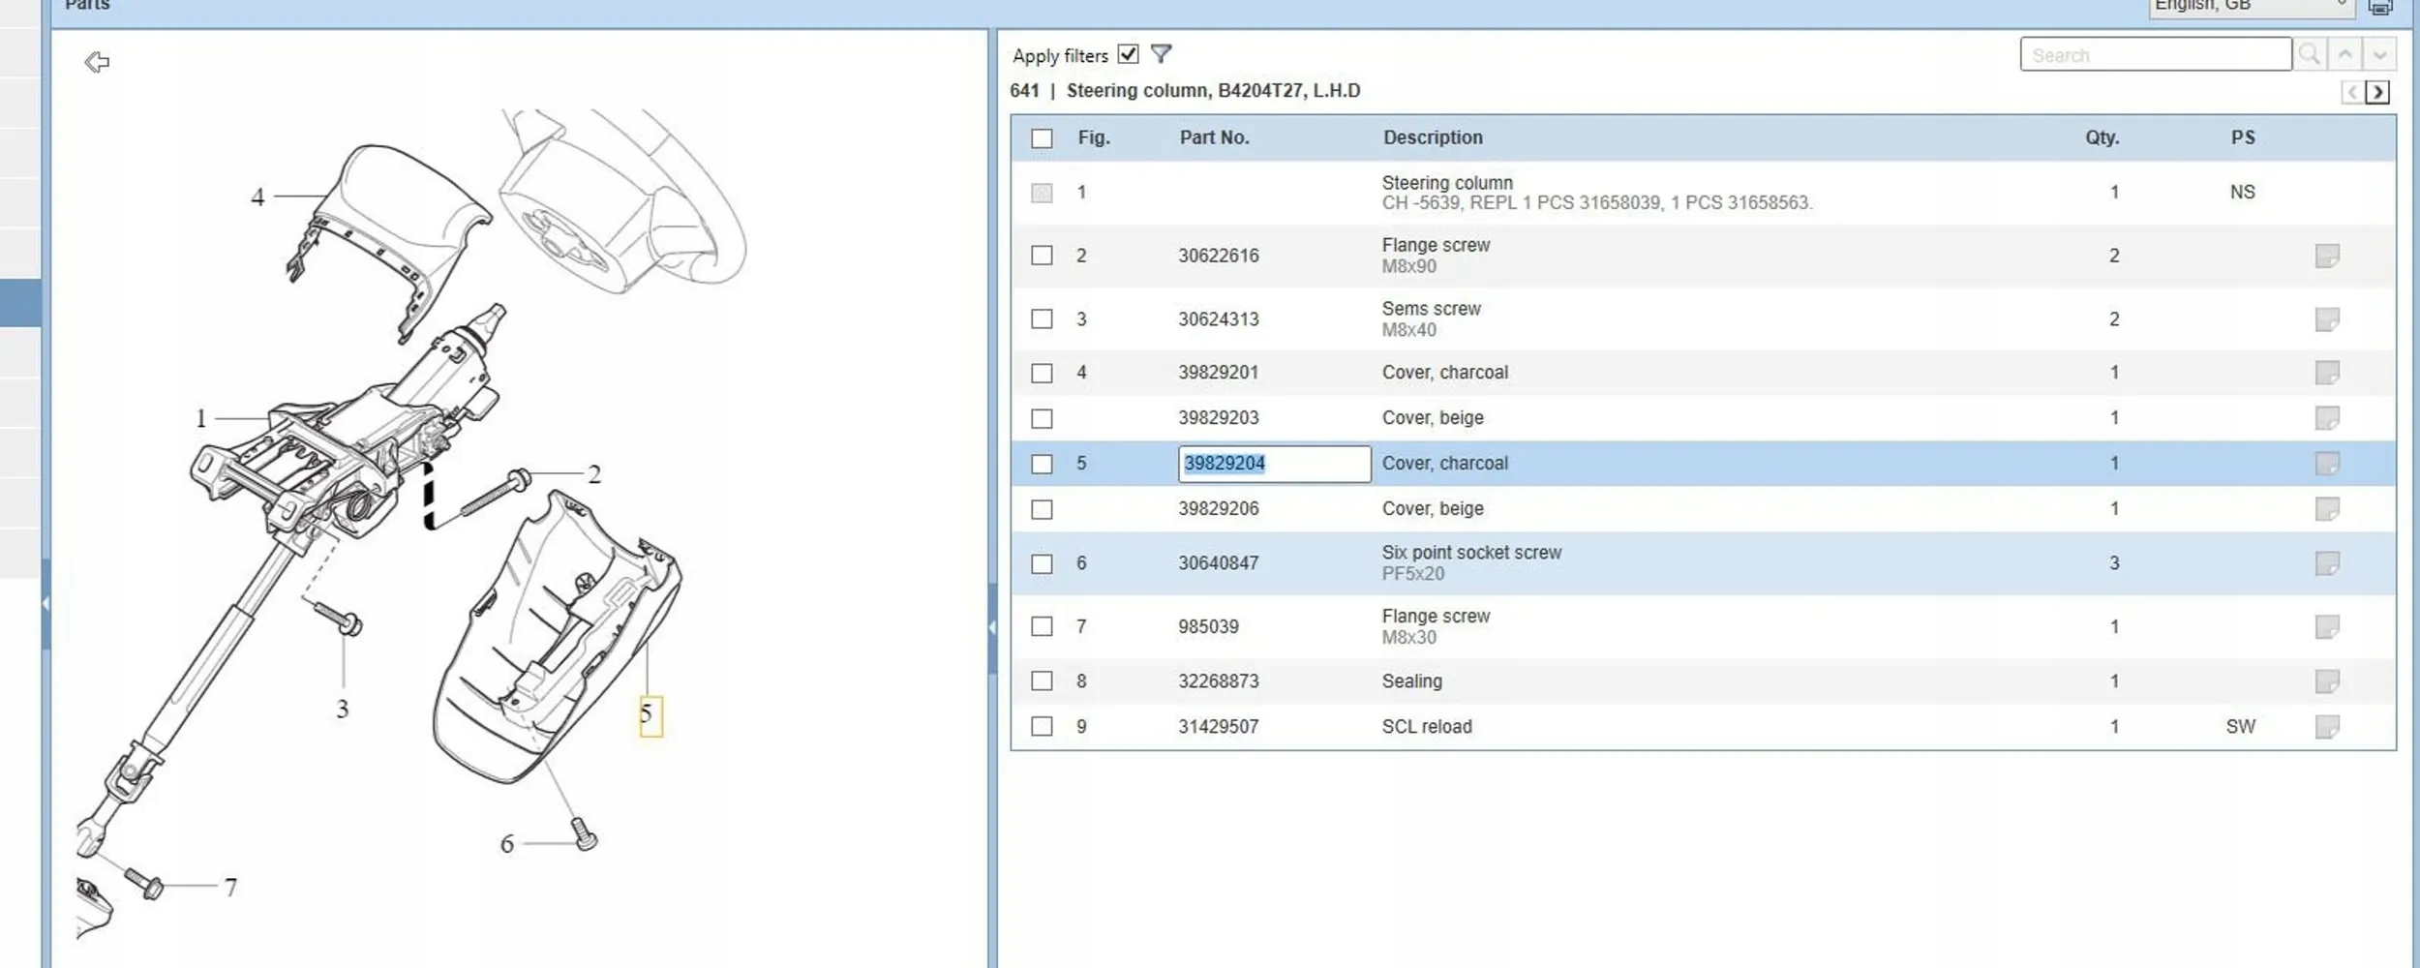Click the print icon in the header
Image resolution: width=2420 pixels, height=968 pixels.
2380,7
